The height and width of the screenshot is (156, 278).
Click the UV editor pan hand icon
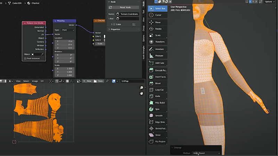[x=141, y=93]
